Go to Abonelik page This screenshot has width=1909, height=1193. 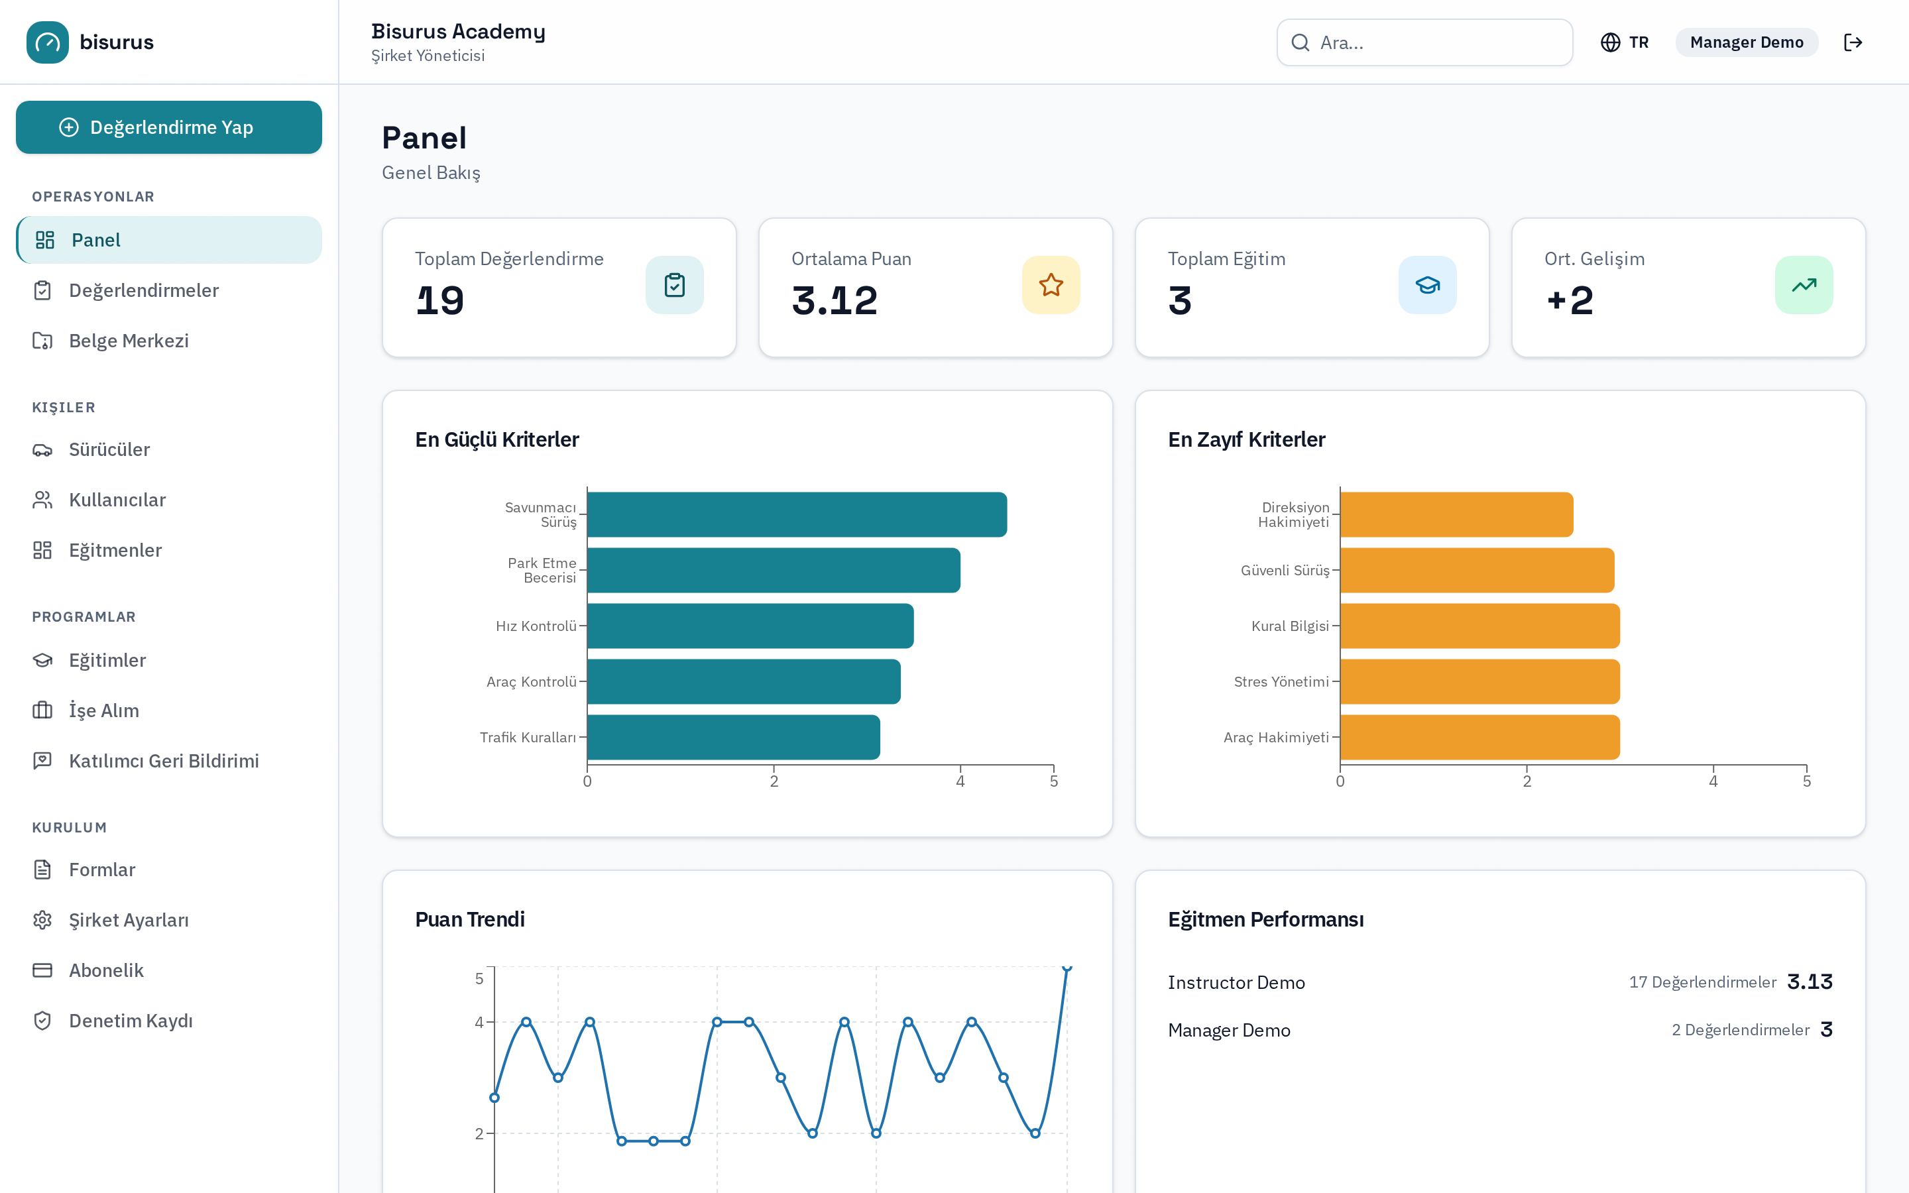pyautogui.click(x=169, y=970)
